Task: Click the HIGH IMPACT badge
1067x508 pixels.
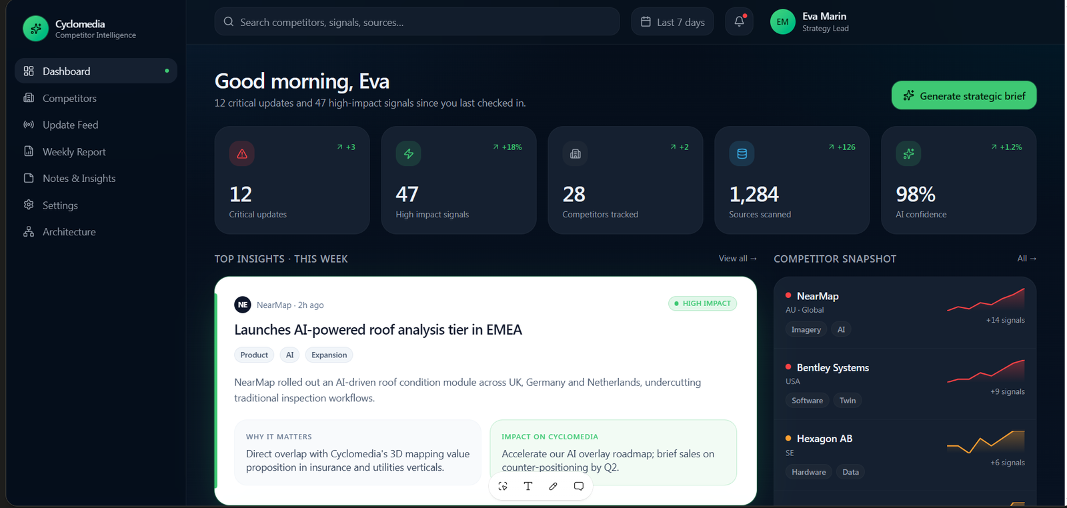Action: pyautogui.click(x=702, y=303)
